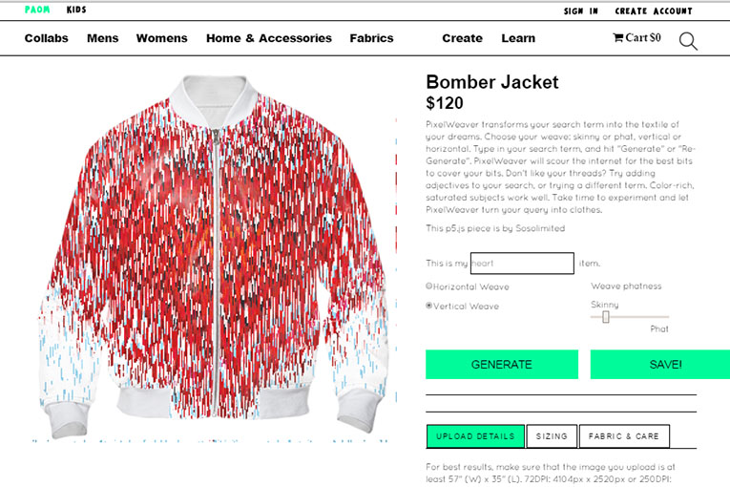Switch to the Upload Details tab
The width and height of the screenshot is (730, 487).
[x=475, y=436]
